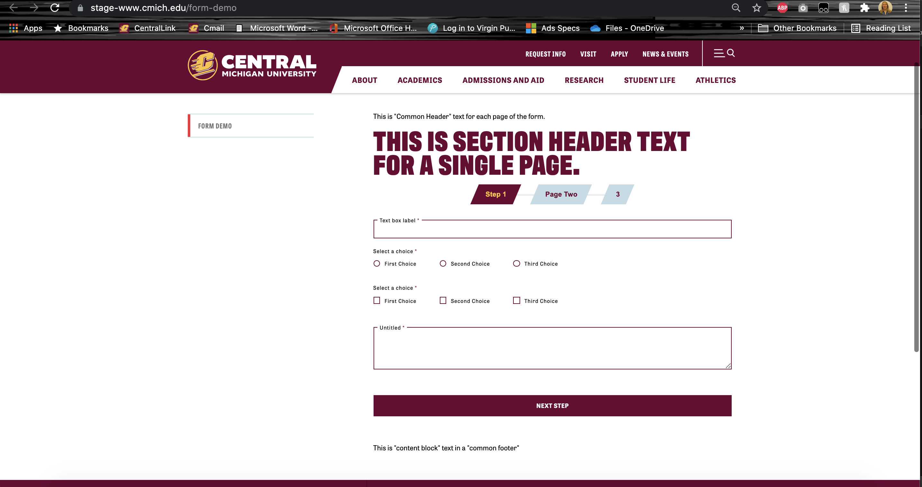Bookmark this page with the star icon
Image resolution: width=922 pixels, height=487 pixels.
click(756, 7)
